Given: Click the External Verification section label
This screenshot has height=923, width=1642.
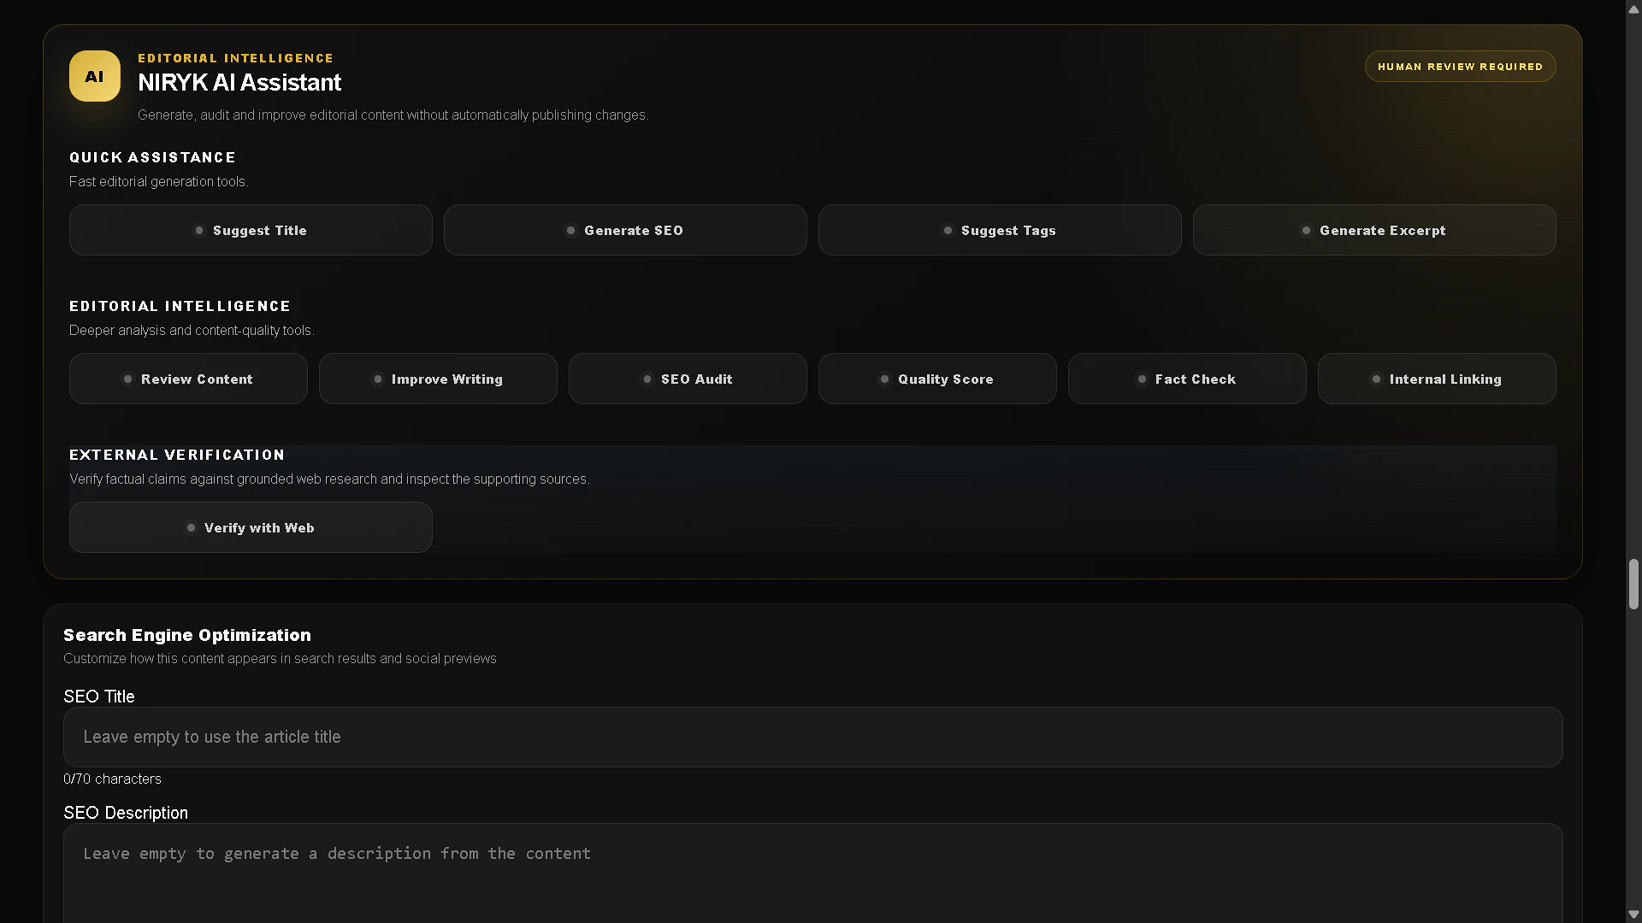Looking at the screenshot, I should pos(177,455).
